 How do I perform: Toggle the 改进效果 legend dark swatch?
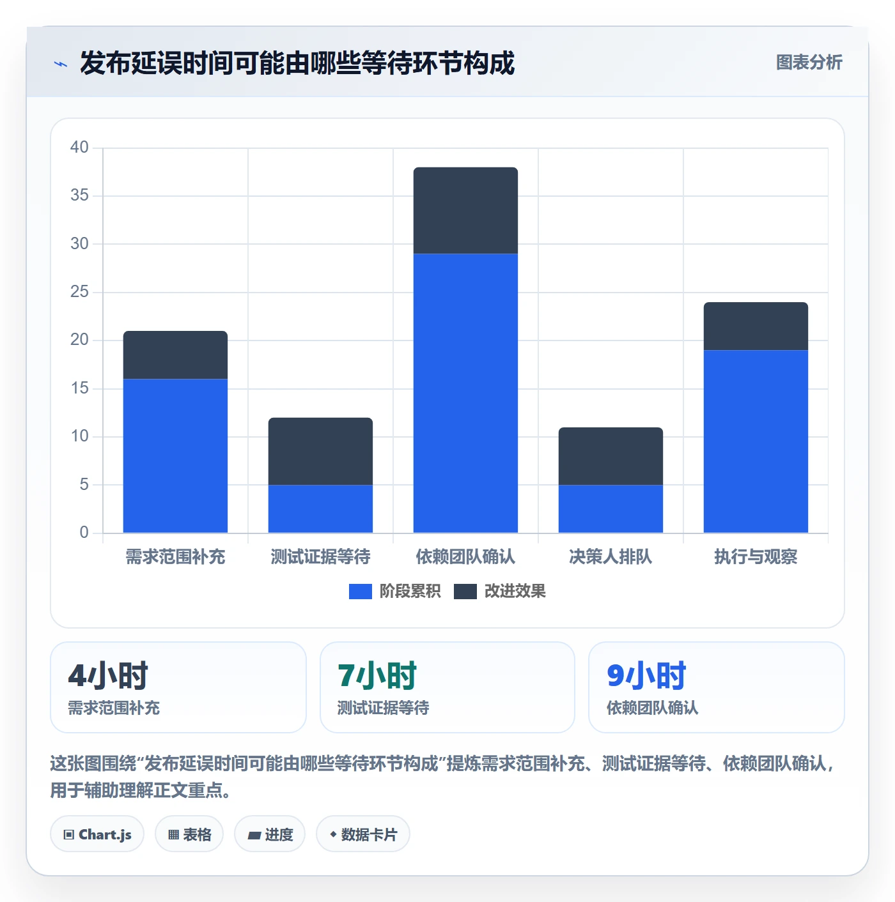pos(465,592)
